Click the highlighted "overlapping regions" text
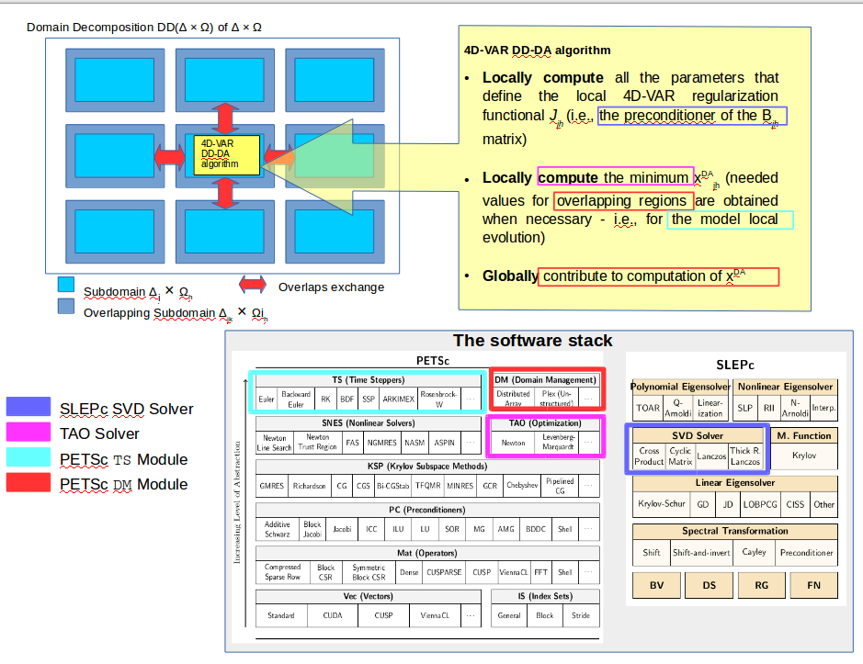The height and width of the screenshot is (664, 863). point(623,201)
